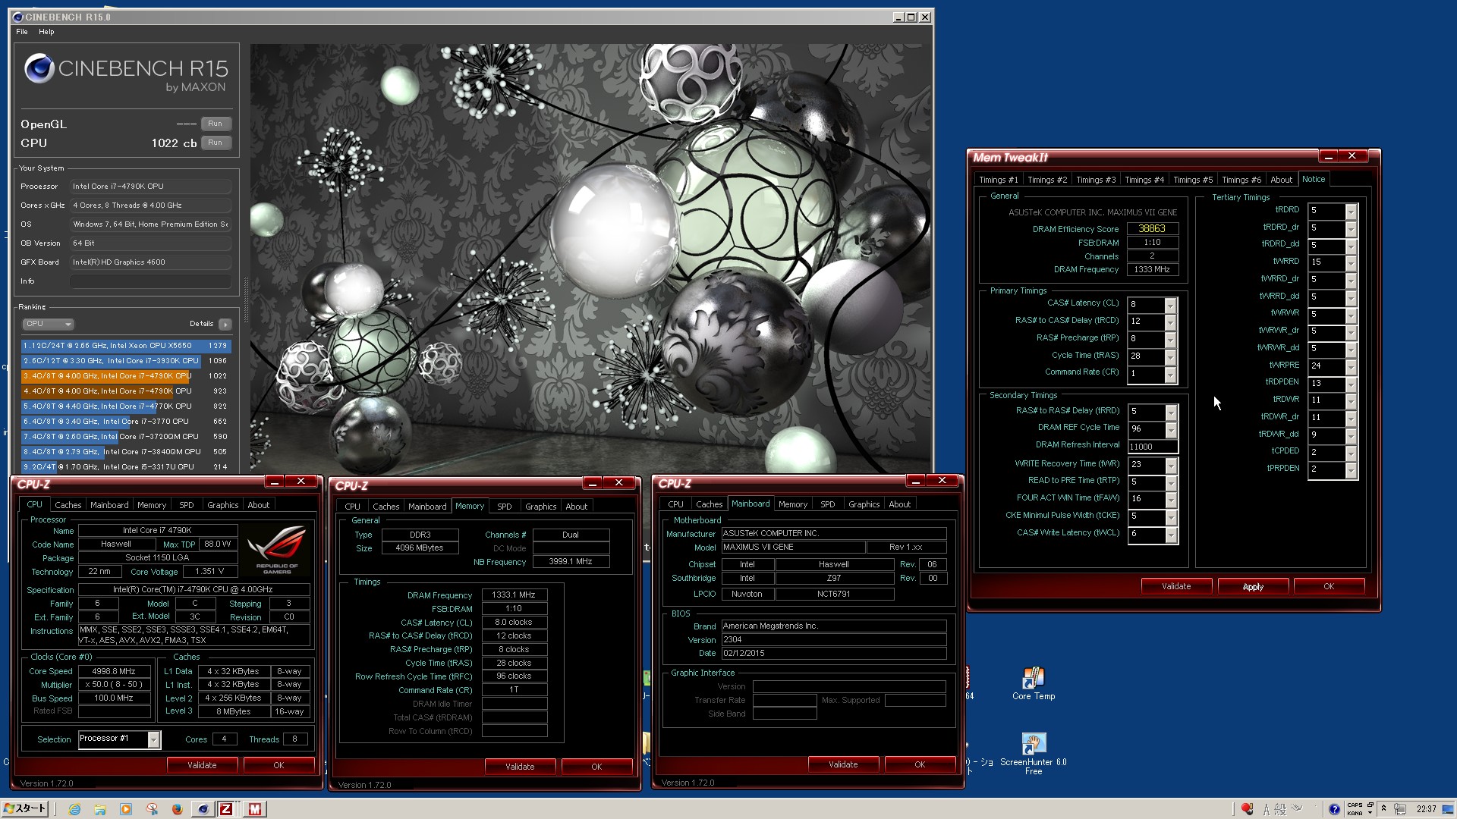This screenshot has height=819, width=1457.
Task: Switch to CPU-Z via its taskbar icon
Action: pos(226,809)
